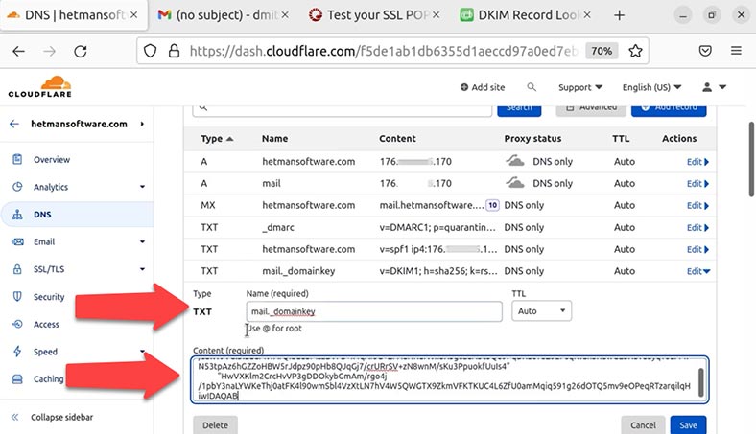Edit the spf1 TXT record
This screenshot has height=434, width=756.
point(697,249)
